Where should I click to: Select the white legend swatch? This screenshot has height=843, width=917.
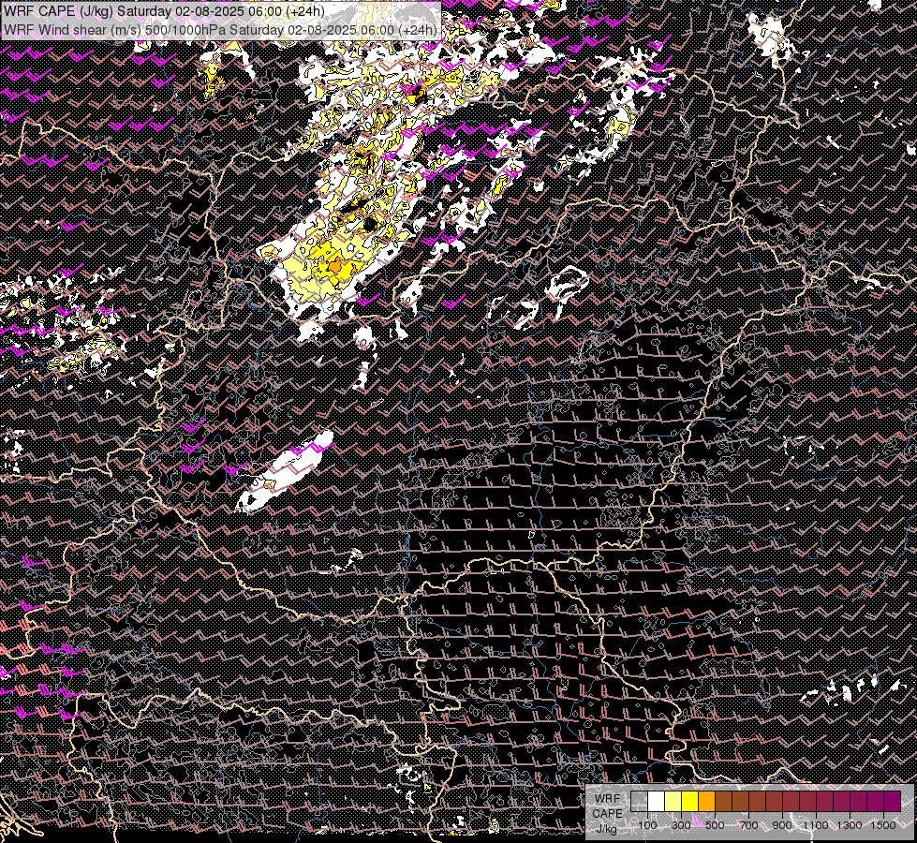point(657,801)
